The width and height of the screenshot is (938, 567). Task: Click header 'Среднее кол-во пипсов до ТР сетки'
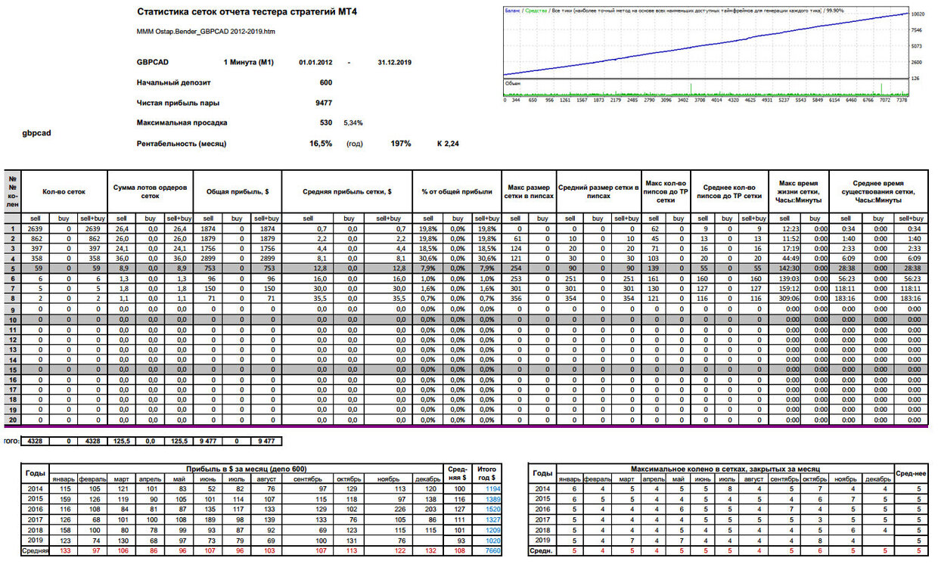[x=729, y=192]
